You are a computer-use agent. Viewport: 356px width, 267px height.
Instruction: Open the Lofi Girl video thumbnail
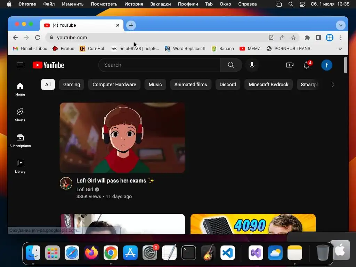[122, 138]
